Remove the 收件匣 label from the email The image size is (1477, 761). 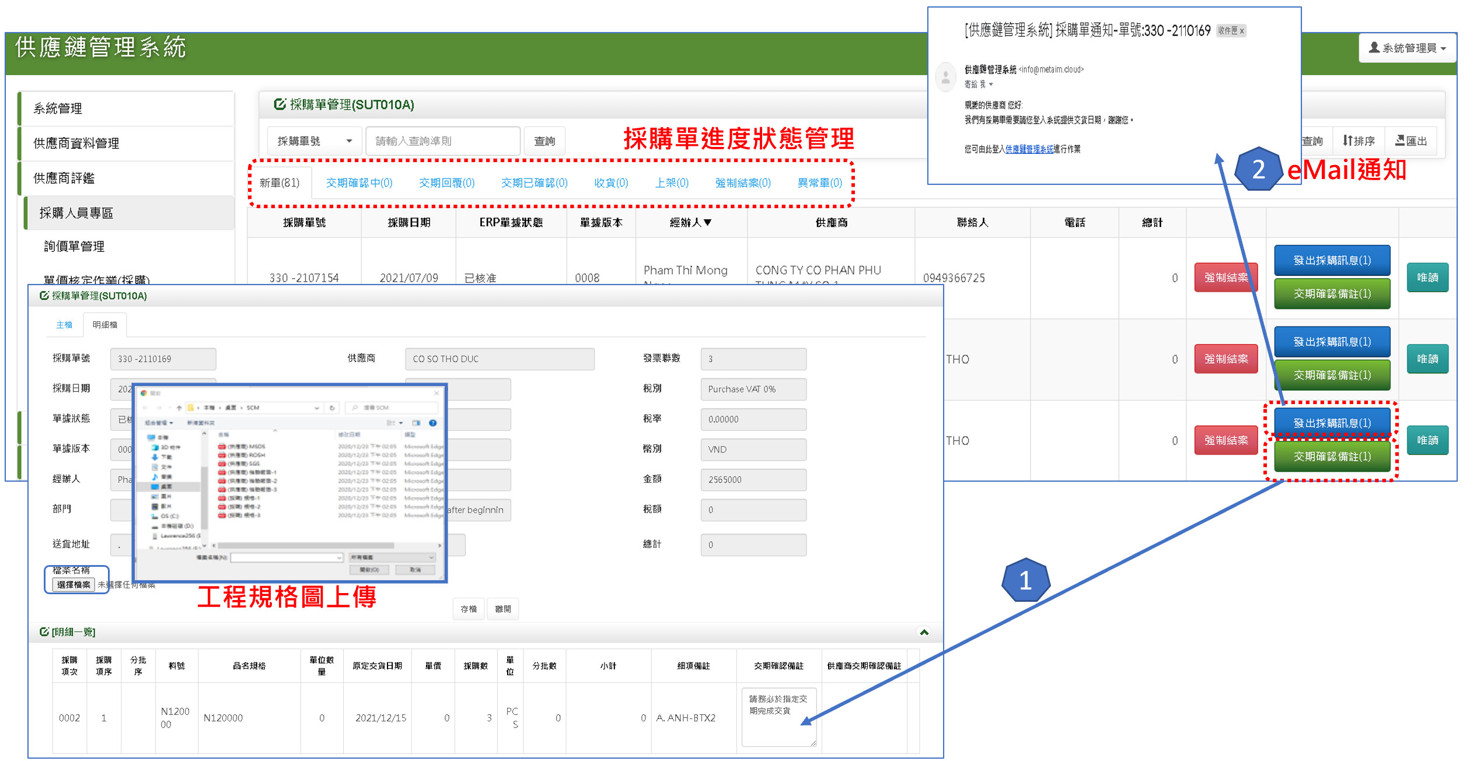[x=1242, y=31]
